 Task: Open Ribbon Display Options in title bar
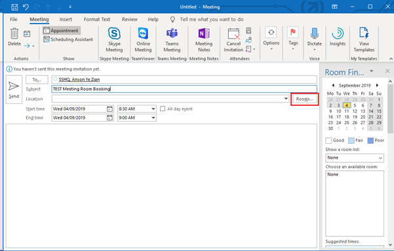coord(334,7)
